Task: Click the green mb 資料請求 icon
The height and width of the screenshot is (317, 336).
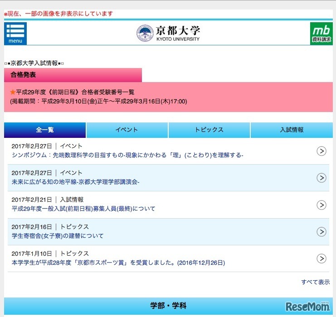Action: tap(321, 34)
